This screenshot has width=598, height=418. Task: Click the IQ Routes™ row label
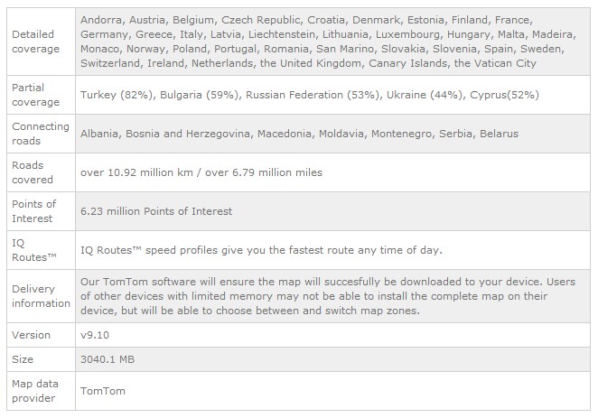(34, 250)
